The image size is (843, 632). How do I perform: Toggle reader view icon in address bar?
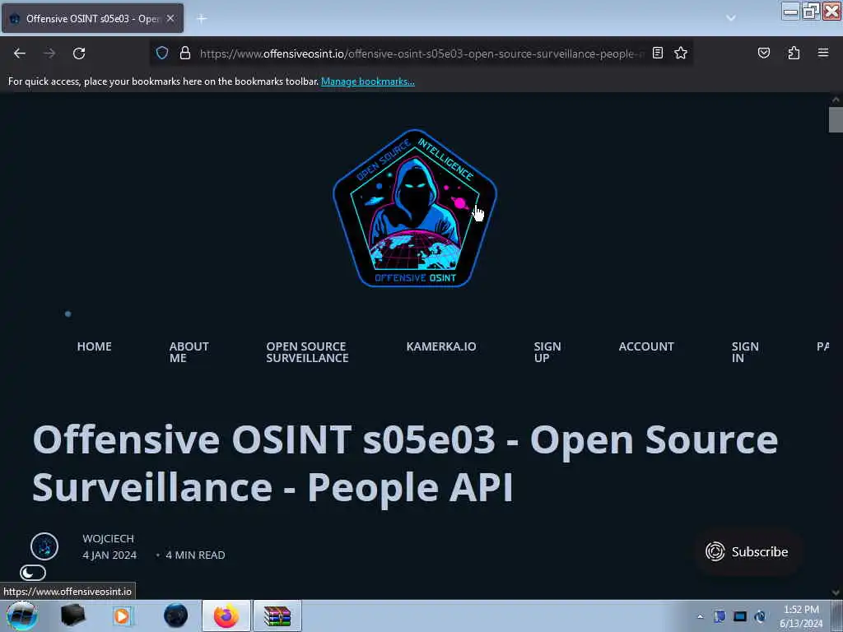coord(658,53)
